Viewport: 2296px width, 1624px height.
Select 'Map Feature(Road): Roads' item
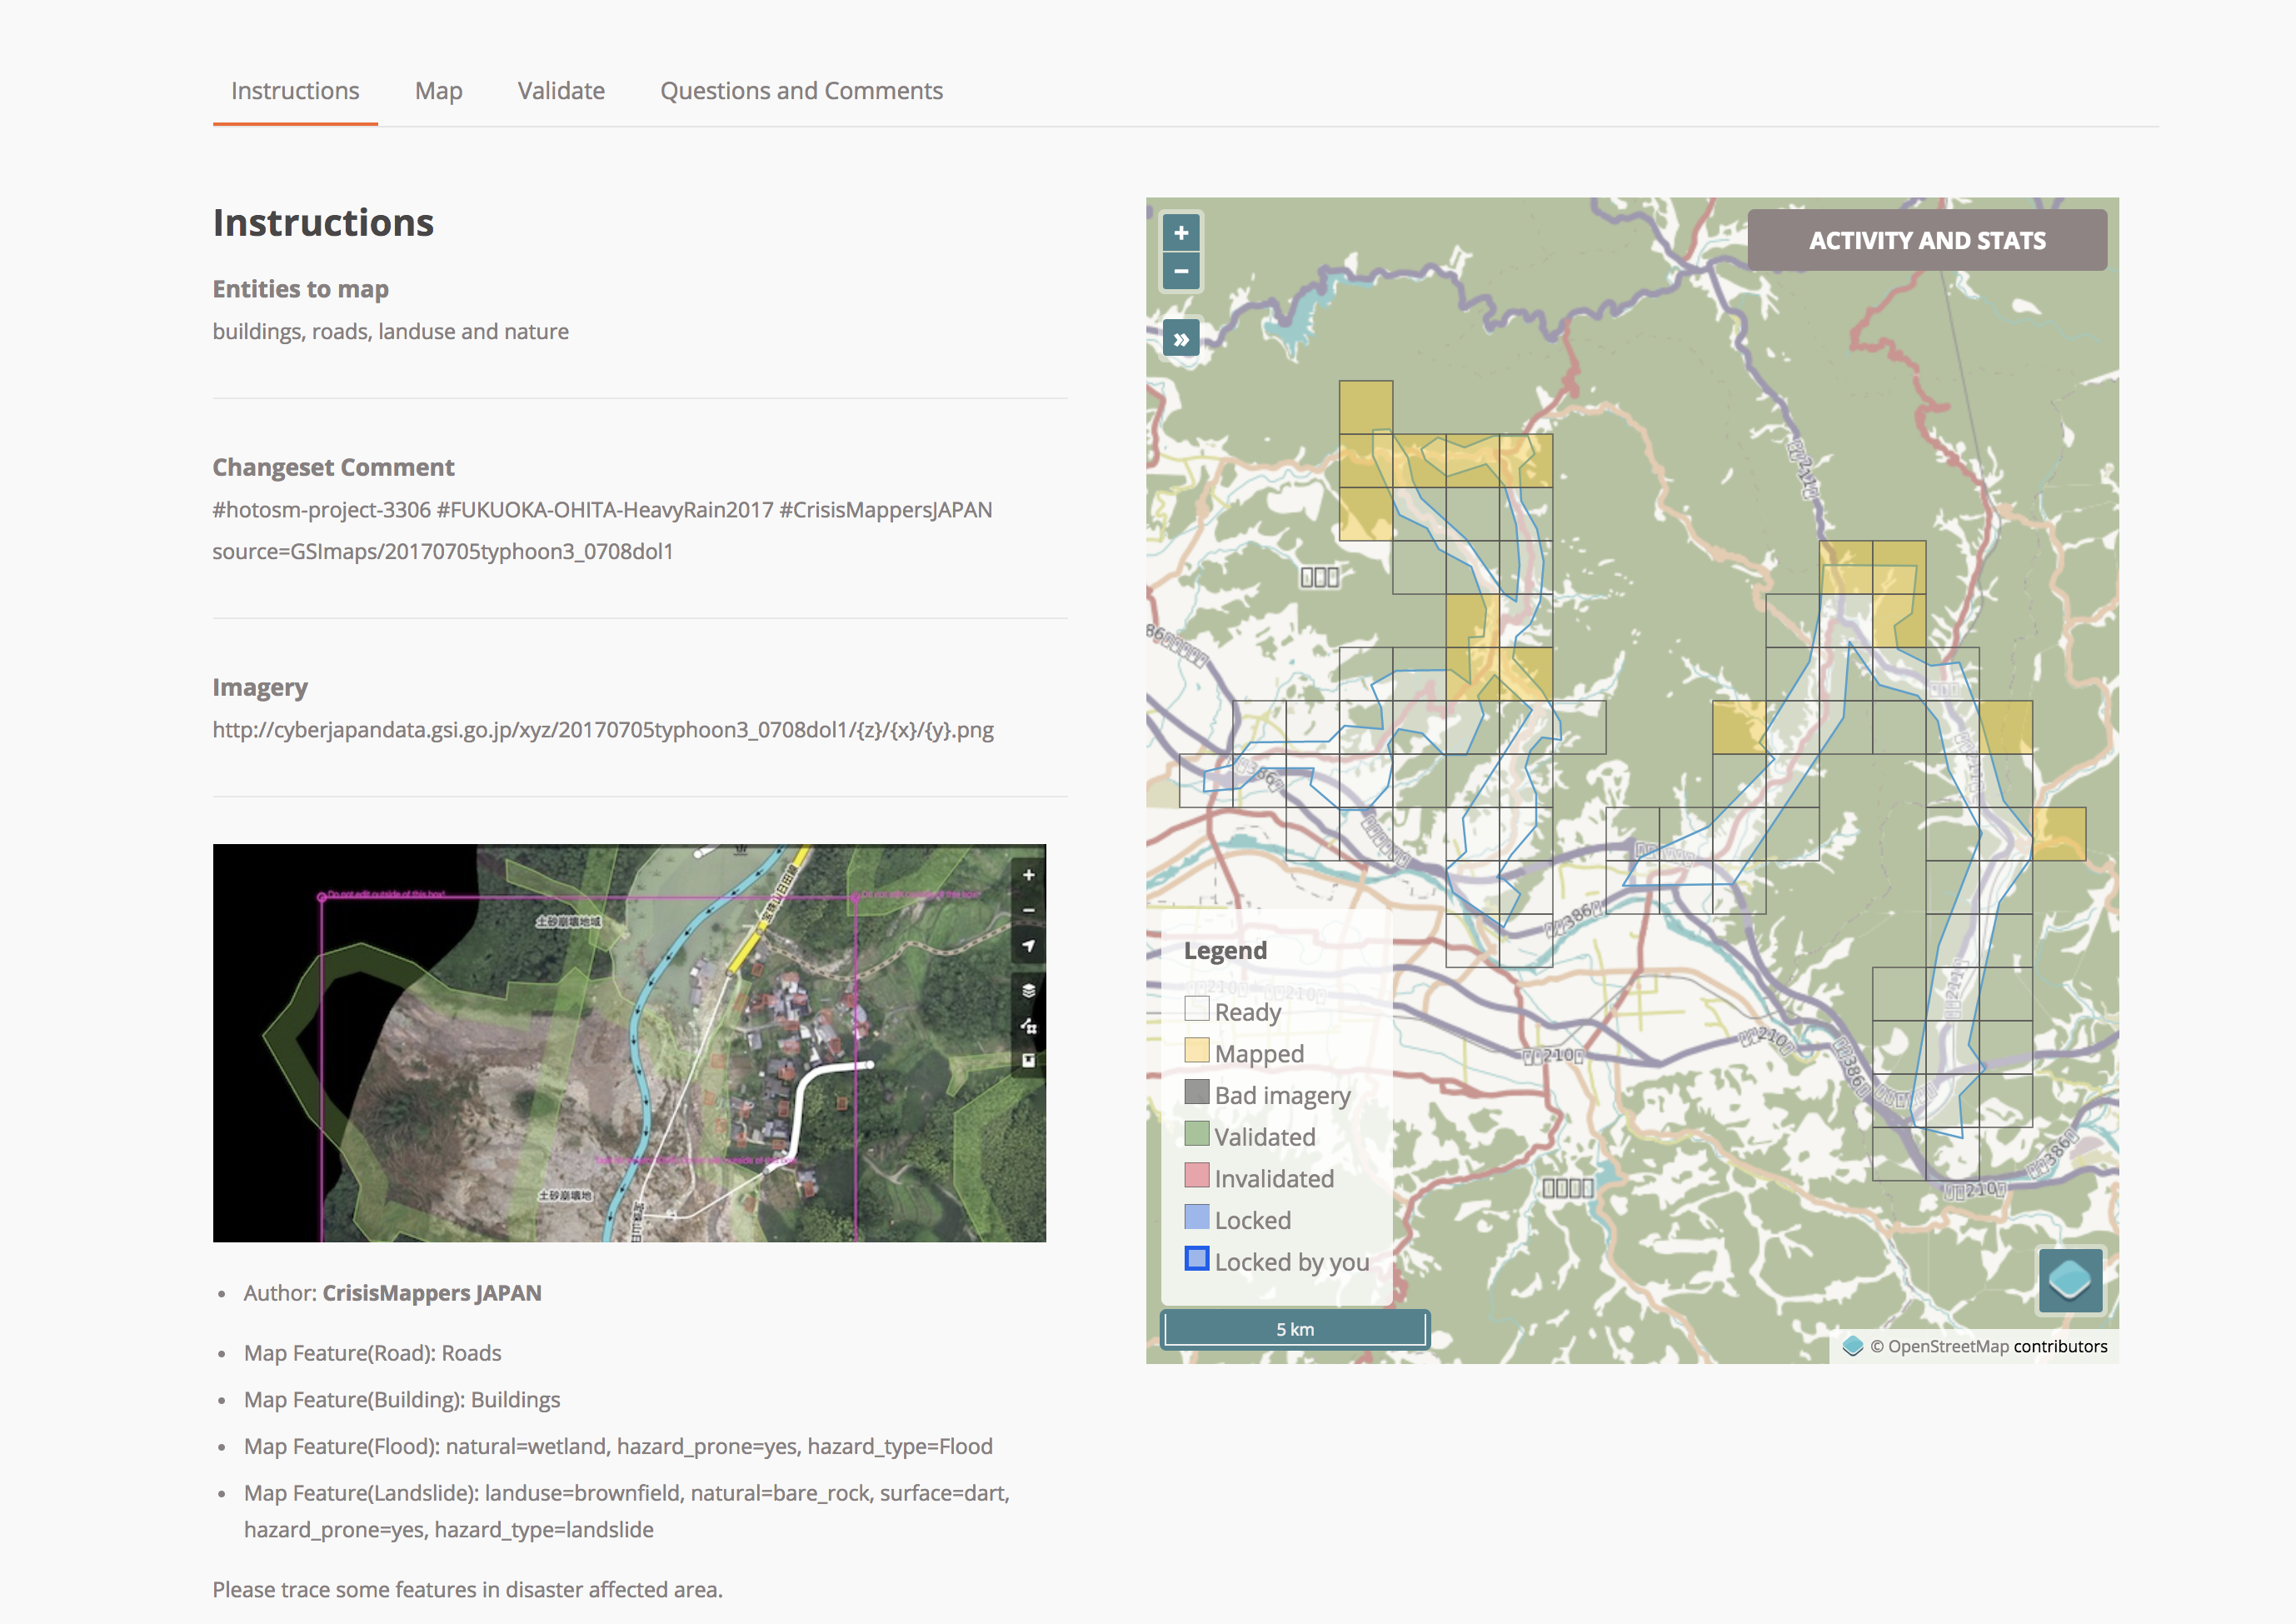pyautogui.click(x=373, y=1353)
